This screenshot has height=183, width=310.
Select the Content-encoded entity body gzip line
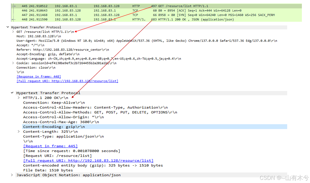[x=93, y=165]
